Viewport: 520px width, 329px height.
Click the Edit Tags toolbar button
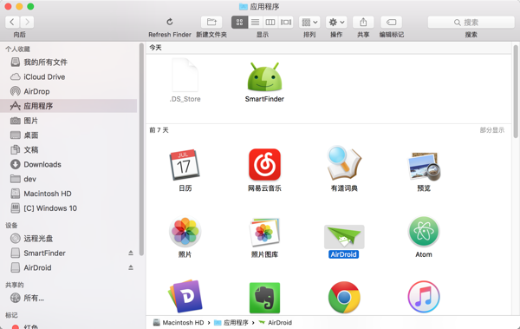coord(392,23)
